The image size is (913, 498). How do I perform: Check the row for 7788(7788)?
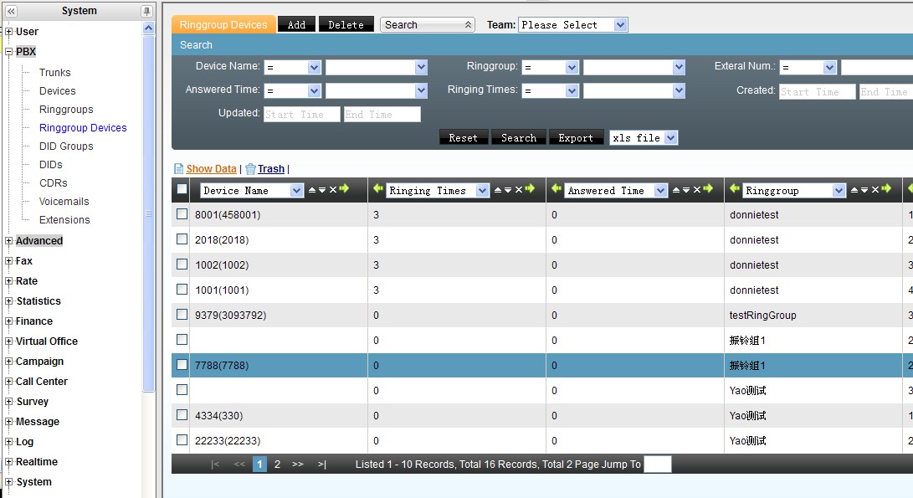pyautogui.click(x=182, y=366)
